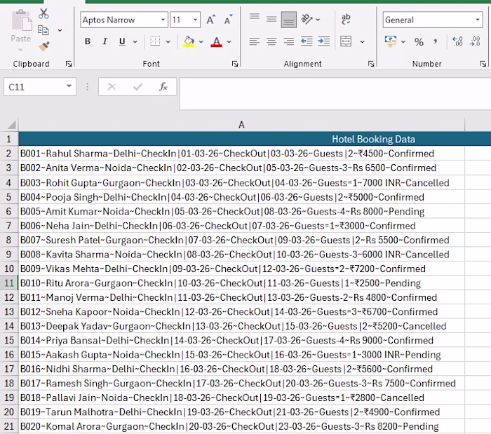Expand Borders options arrow
Screen dimensions: 491x434
coord(168,41)
